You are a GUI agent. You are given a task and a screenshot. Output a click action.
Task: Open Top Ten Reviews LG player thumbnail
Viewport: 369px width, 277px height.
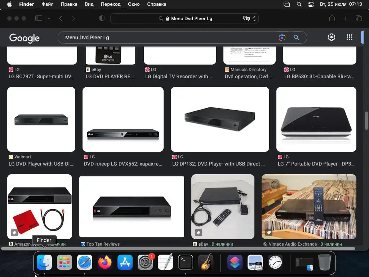point(132,207)
